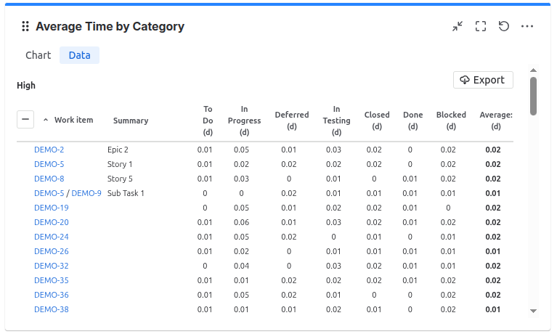
Task: Click the To Do (d) column header
Action: 208,121
